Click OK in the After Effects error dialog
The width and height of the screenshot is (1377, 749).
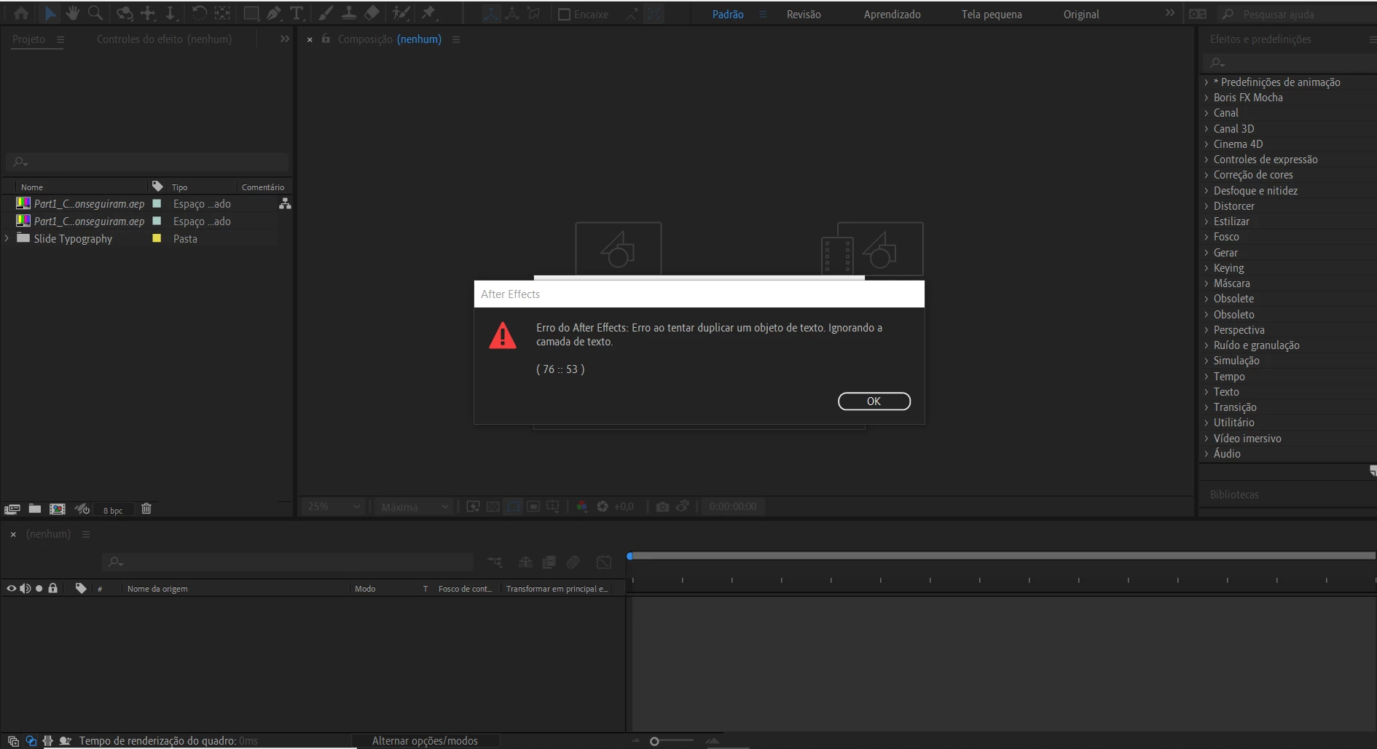click(874, 401)
